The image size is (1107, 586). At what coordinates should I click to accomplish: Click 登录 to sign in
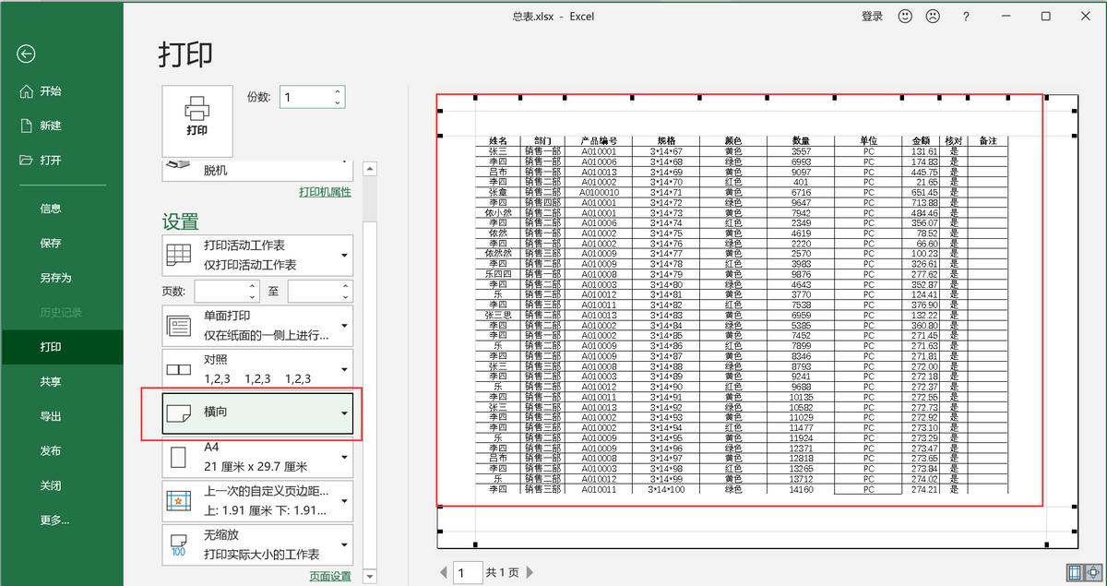pyautogui.click(x=872, y=17)
